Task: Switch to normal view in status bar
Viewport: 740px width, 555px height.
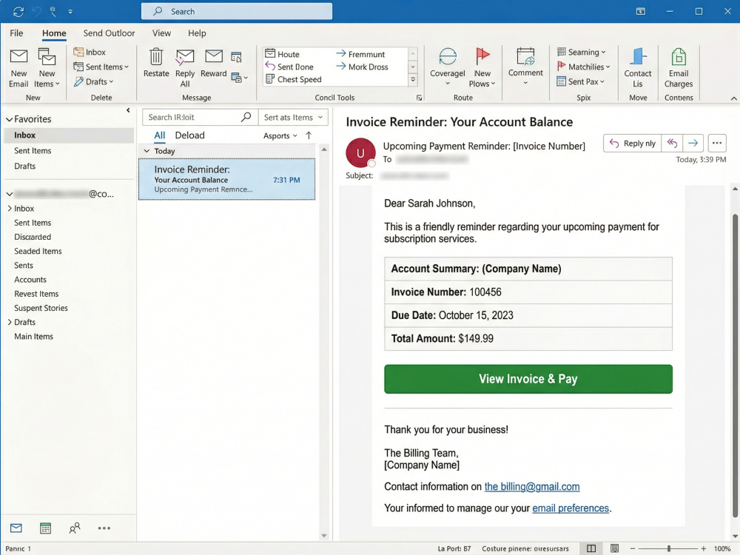Action: 591,548
